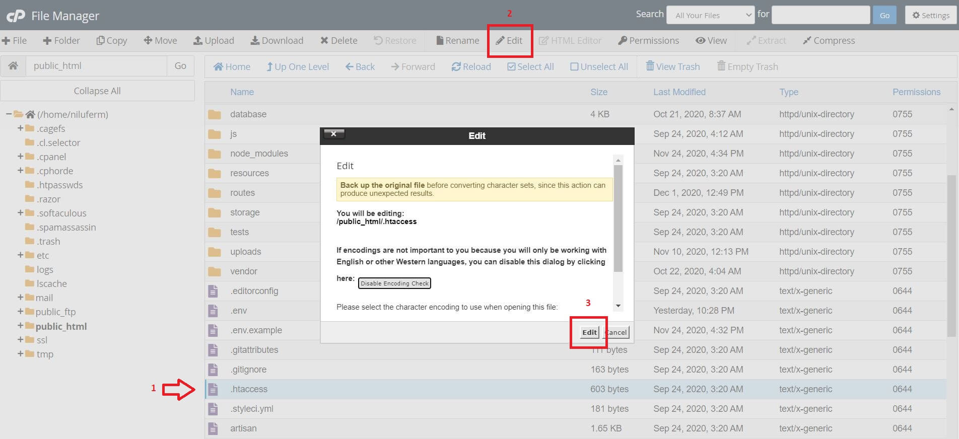The image size is (959, 439).
Task: Click Collapse All in sidebar
Action: click(x=97, y=91)
